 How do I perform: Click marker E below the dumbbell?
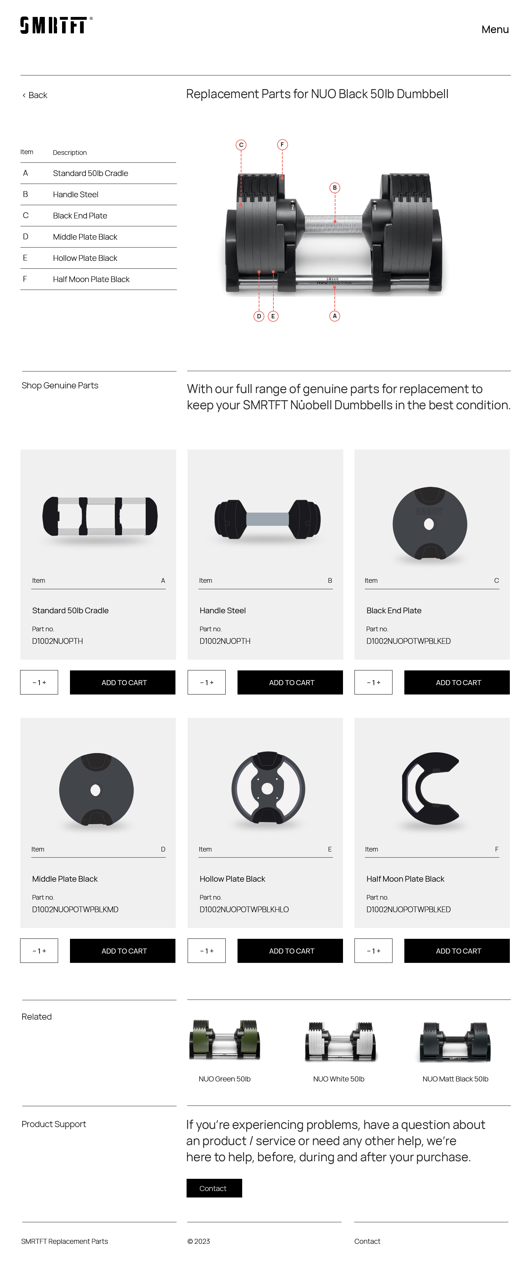273,316
